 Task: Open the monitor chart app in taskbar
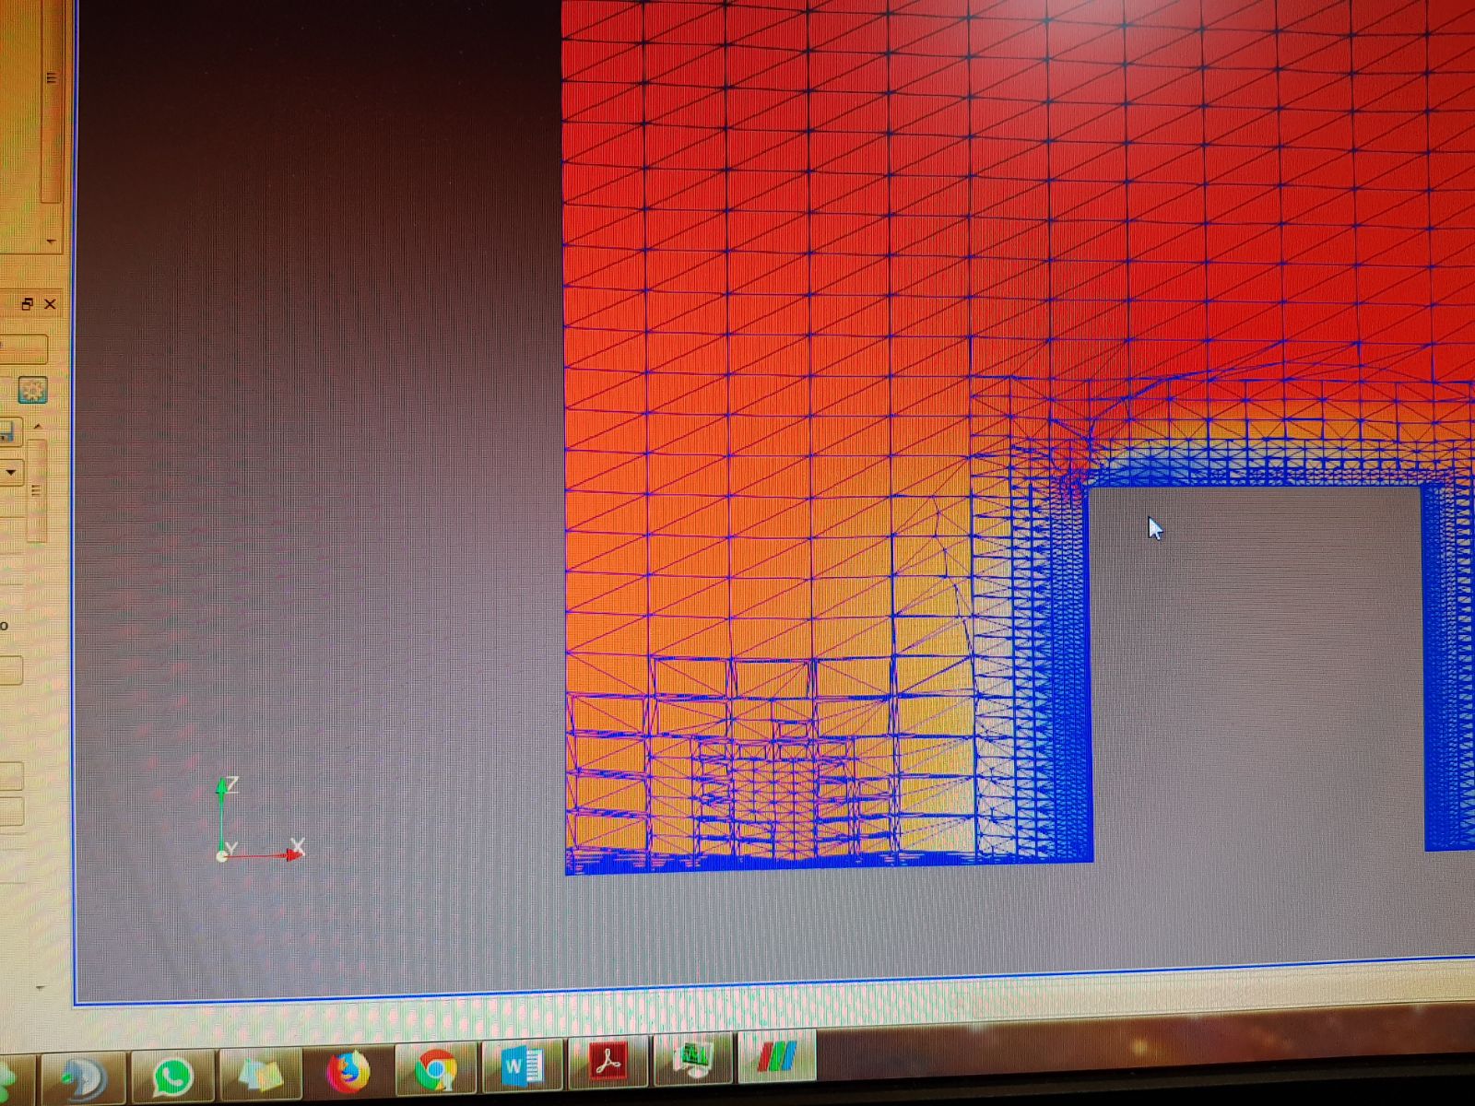[x=693, y=1060]
